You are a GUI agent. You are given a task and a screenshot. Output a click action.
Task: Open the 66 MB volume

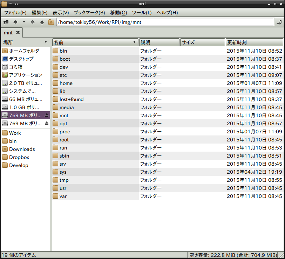[26, 99]
